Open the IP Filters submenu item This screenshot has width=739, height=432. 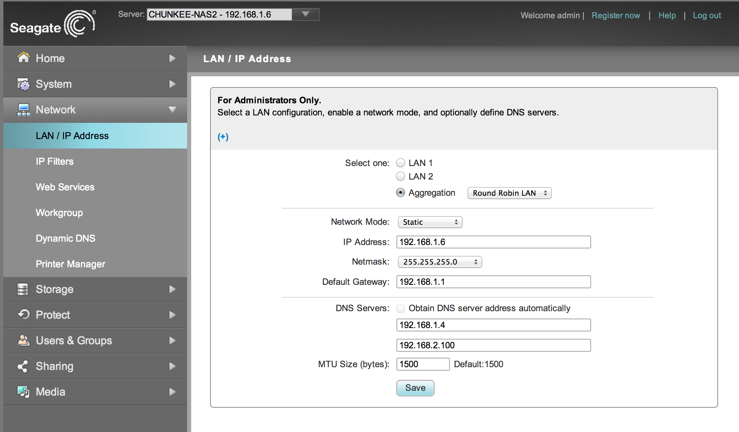[x=55, y=161]
